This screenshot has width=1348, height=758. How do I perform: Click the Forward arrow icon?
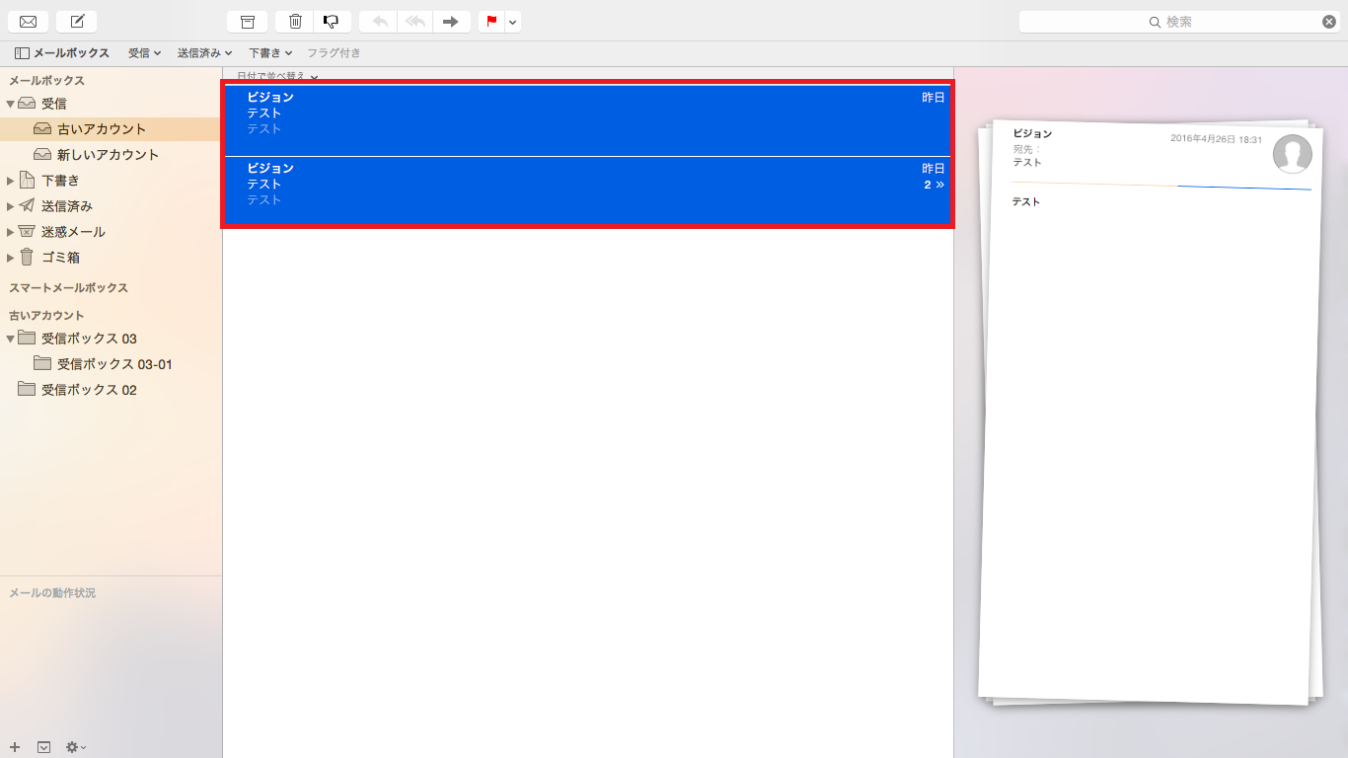point(451,22)
